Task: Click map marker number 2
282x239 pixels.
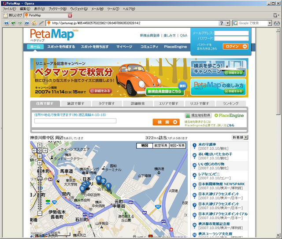Action: [103, 181]
